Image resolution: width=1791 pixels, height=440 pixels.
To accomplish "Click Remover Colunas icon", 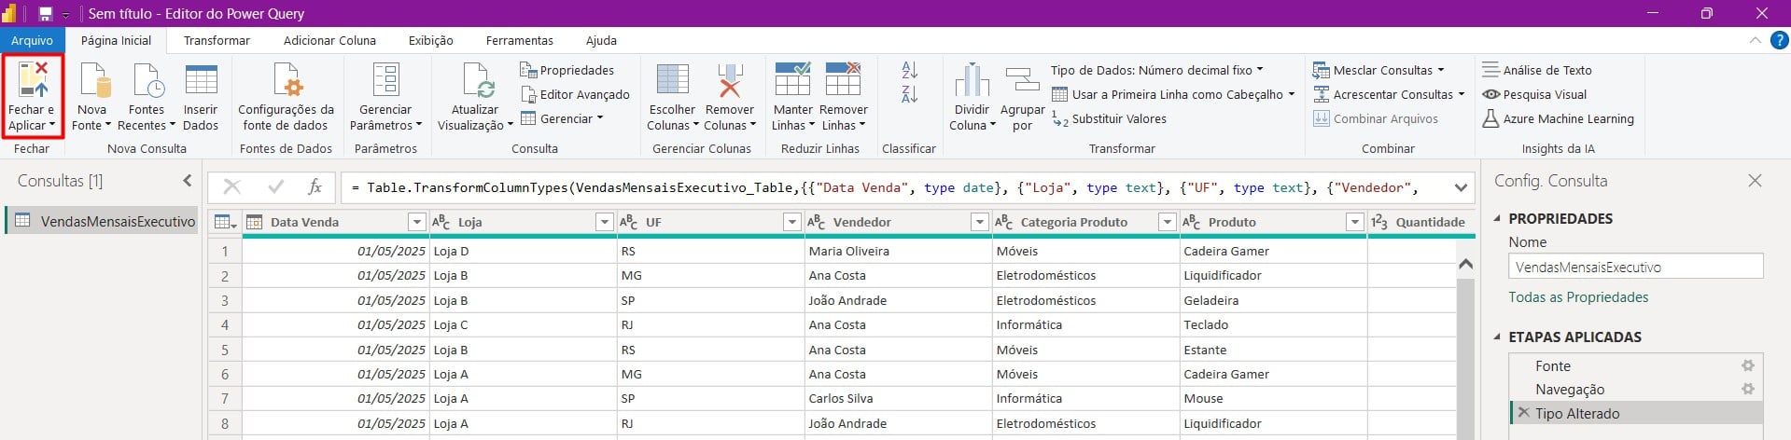I will point(730,81).
